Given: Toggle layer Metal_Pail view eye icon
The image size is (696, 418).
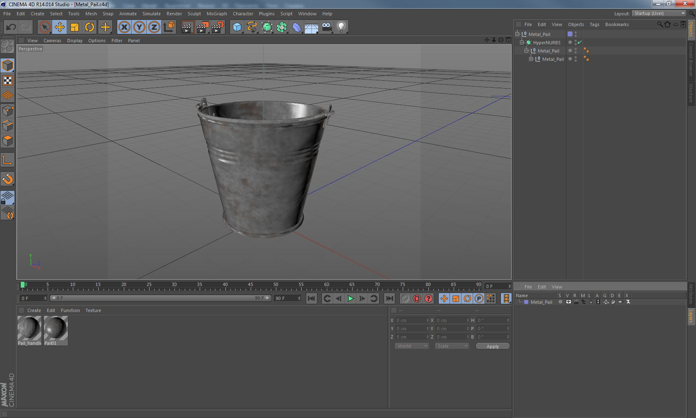Looking at the screenshot, I should 568,302.
